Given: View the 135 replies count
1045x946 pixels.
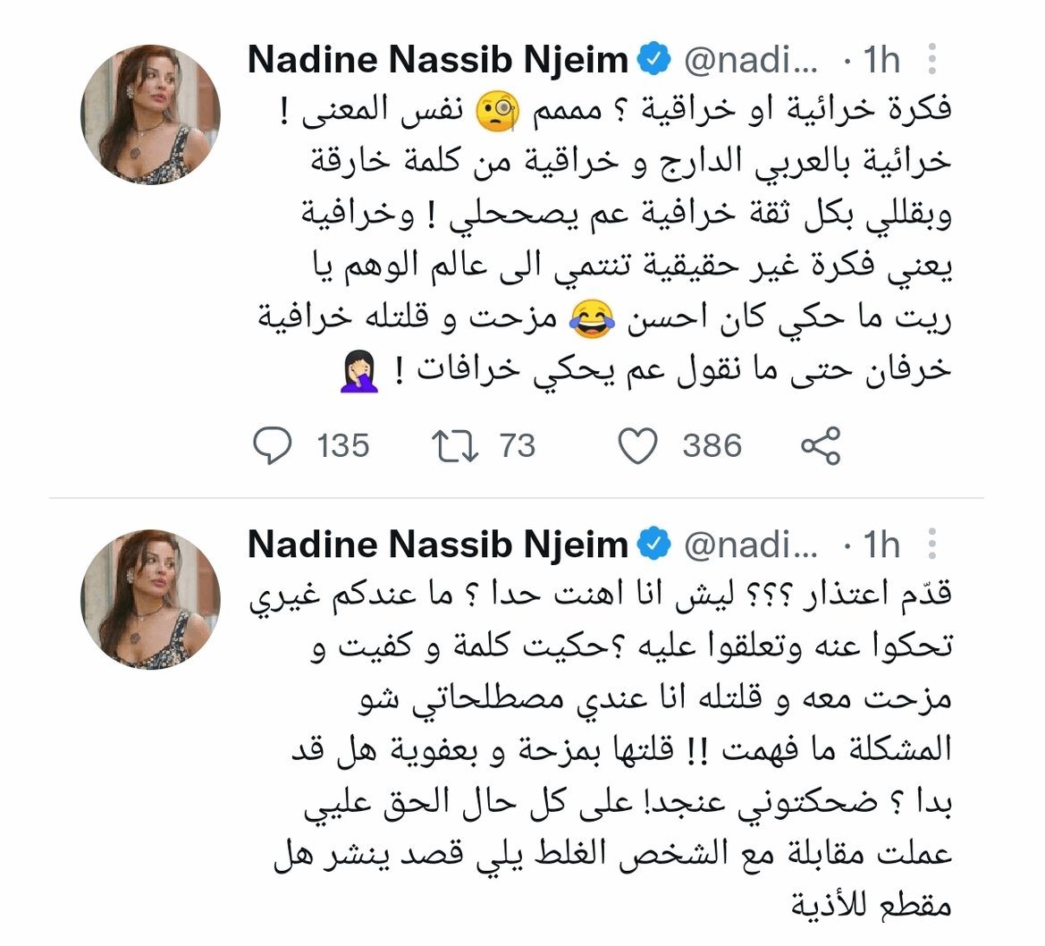Looking at the screenshot, I should coord(342,445).
